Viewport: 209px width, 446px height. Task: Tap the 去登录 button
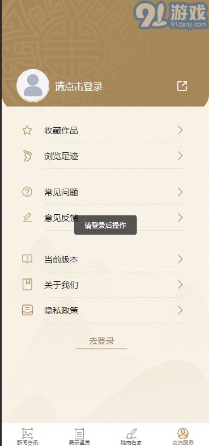pyautogui.click(x=101, y=341)
